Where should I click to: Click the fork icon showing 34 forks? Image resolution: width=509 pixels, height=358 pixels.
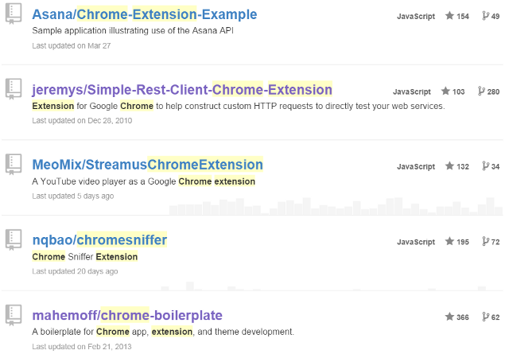pos(486,166)
